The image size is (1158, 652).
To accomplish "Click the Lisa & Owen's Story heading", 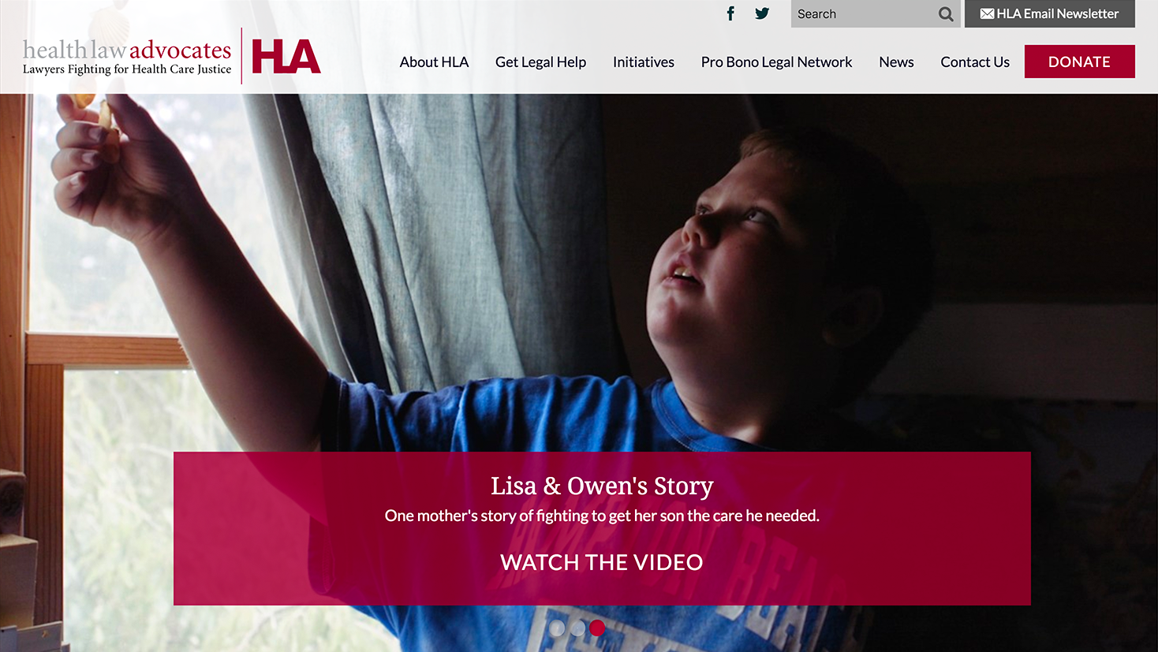I will pos(602,486).
